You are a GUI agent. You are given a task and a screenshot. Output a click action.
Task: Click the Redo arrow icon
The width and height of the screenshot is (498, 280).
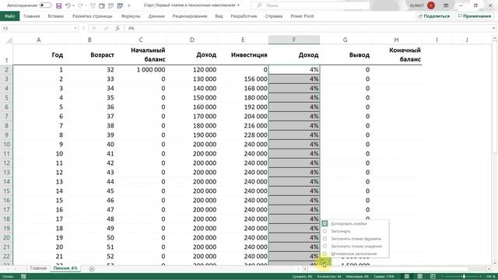pyautogui.click(x=80, y=5)
